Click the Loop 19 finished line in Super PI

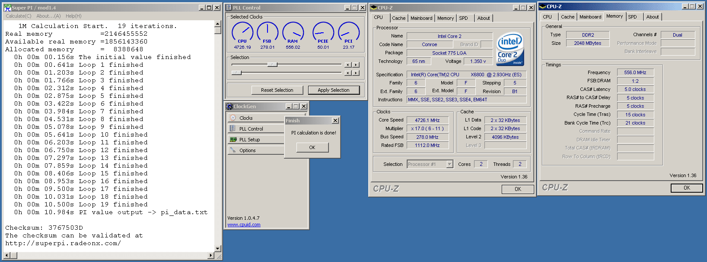(x=81, y=204)
